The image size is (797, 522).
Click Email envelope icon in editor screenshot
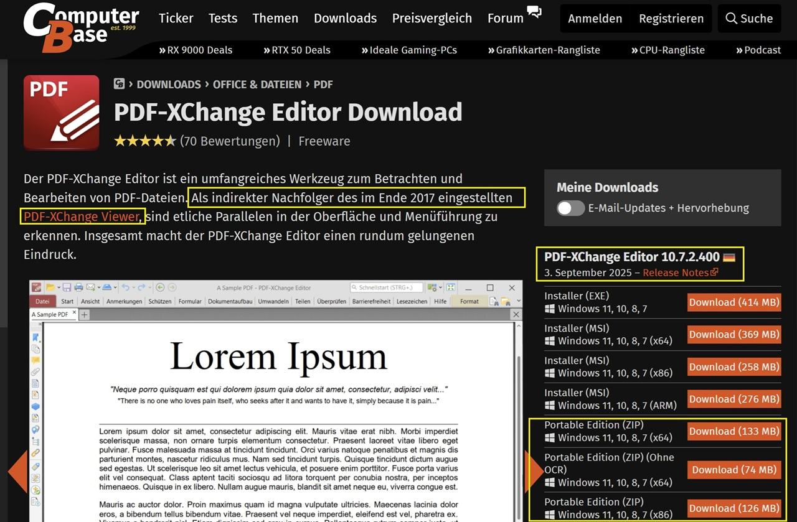pyautogui.click(x=91, y=287)
